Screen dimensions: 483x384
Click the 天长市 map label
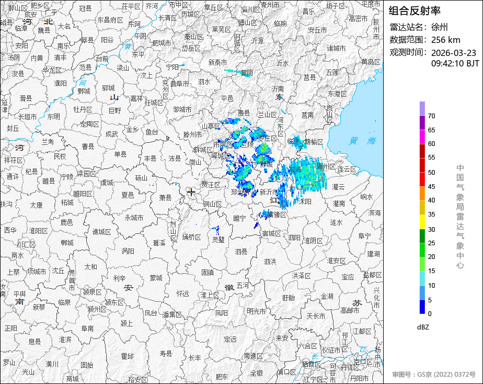[316, 316]
